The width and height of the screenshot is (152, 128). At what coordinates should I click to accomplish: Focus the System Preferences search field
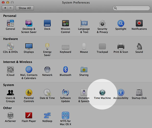click(x=131, y=8)
